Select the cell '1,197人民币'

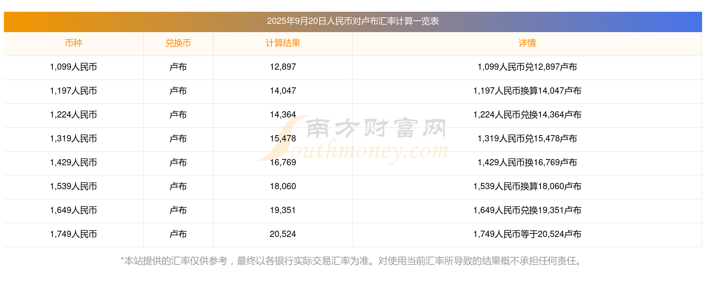[73, 91]
